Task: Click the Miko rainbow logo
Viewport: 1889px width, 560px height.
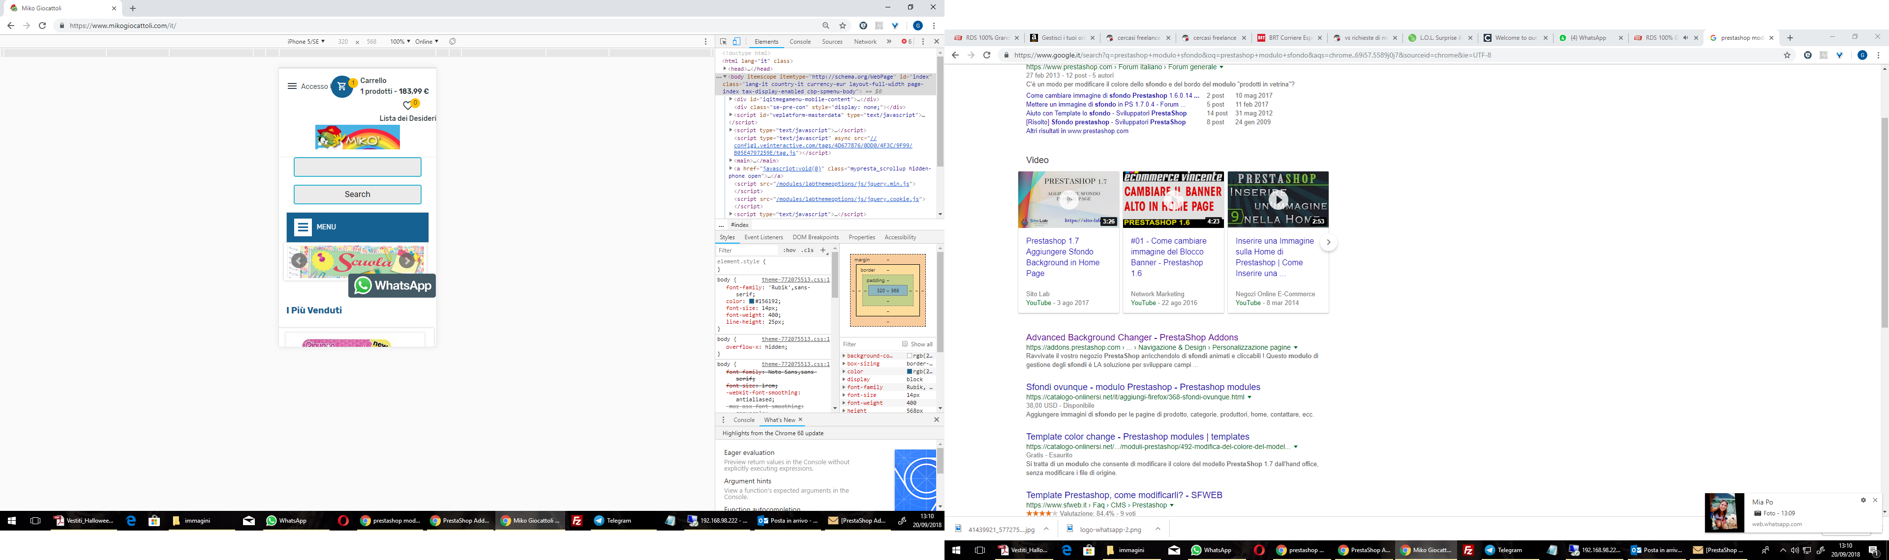Action: [x=358, y=137]
